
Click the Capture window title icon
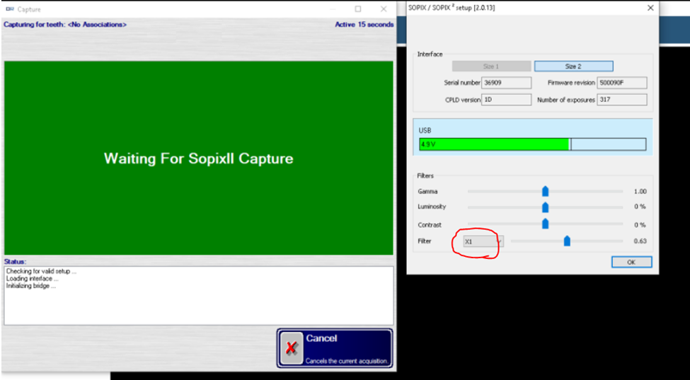10,8
